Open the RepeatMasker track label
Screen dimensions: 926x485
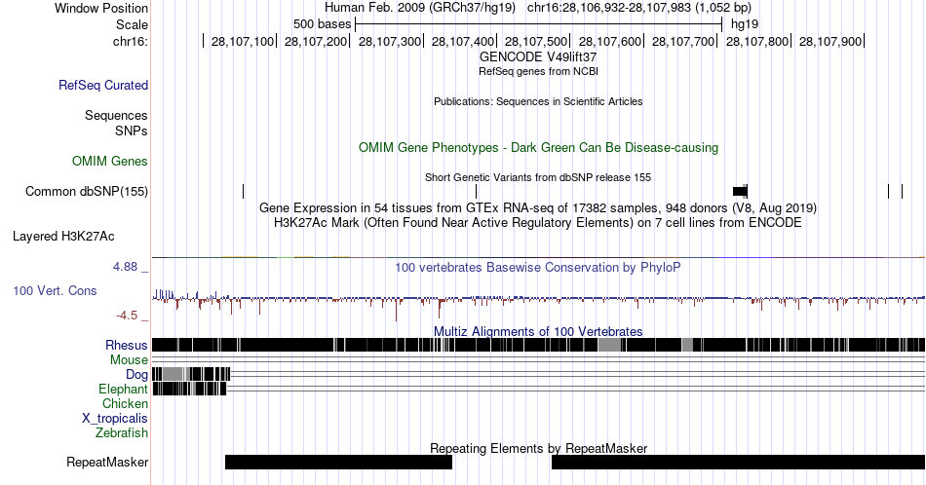107,462
